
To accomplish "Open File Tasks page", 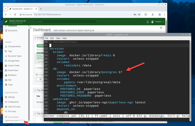I will coord(10,112).
